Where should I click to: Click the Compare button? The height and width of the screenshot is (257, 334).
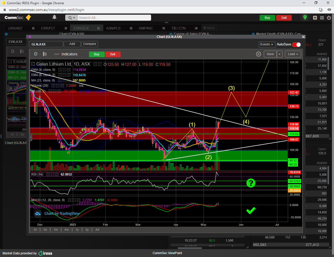pos(90,44)
